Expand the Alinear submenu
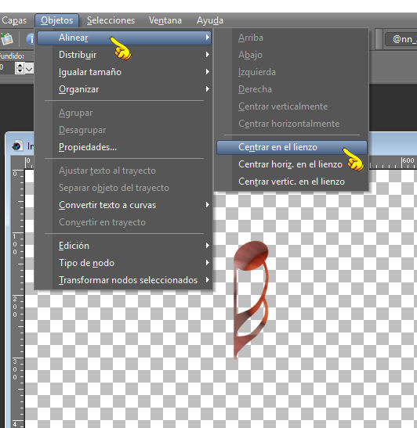 click(x=125, y=38)
